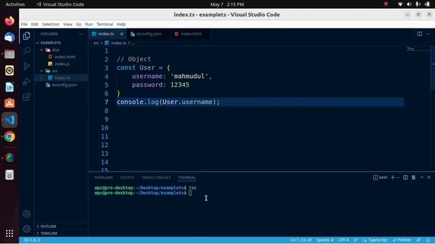Open the Help menu

121,24
